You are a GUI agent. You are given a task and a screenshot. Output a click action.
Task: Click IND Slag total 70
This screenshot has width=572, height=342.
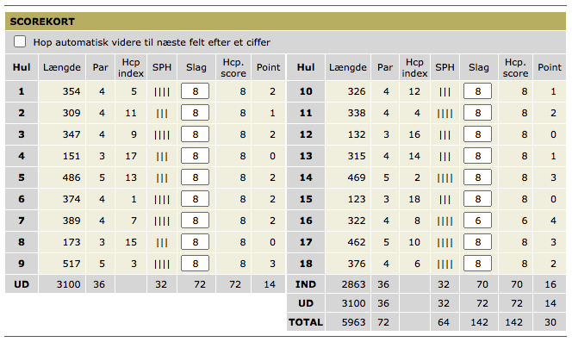[x=482, y=284]
